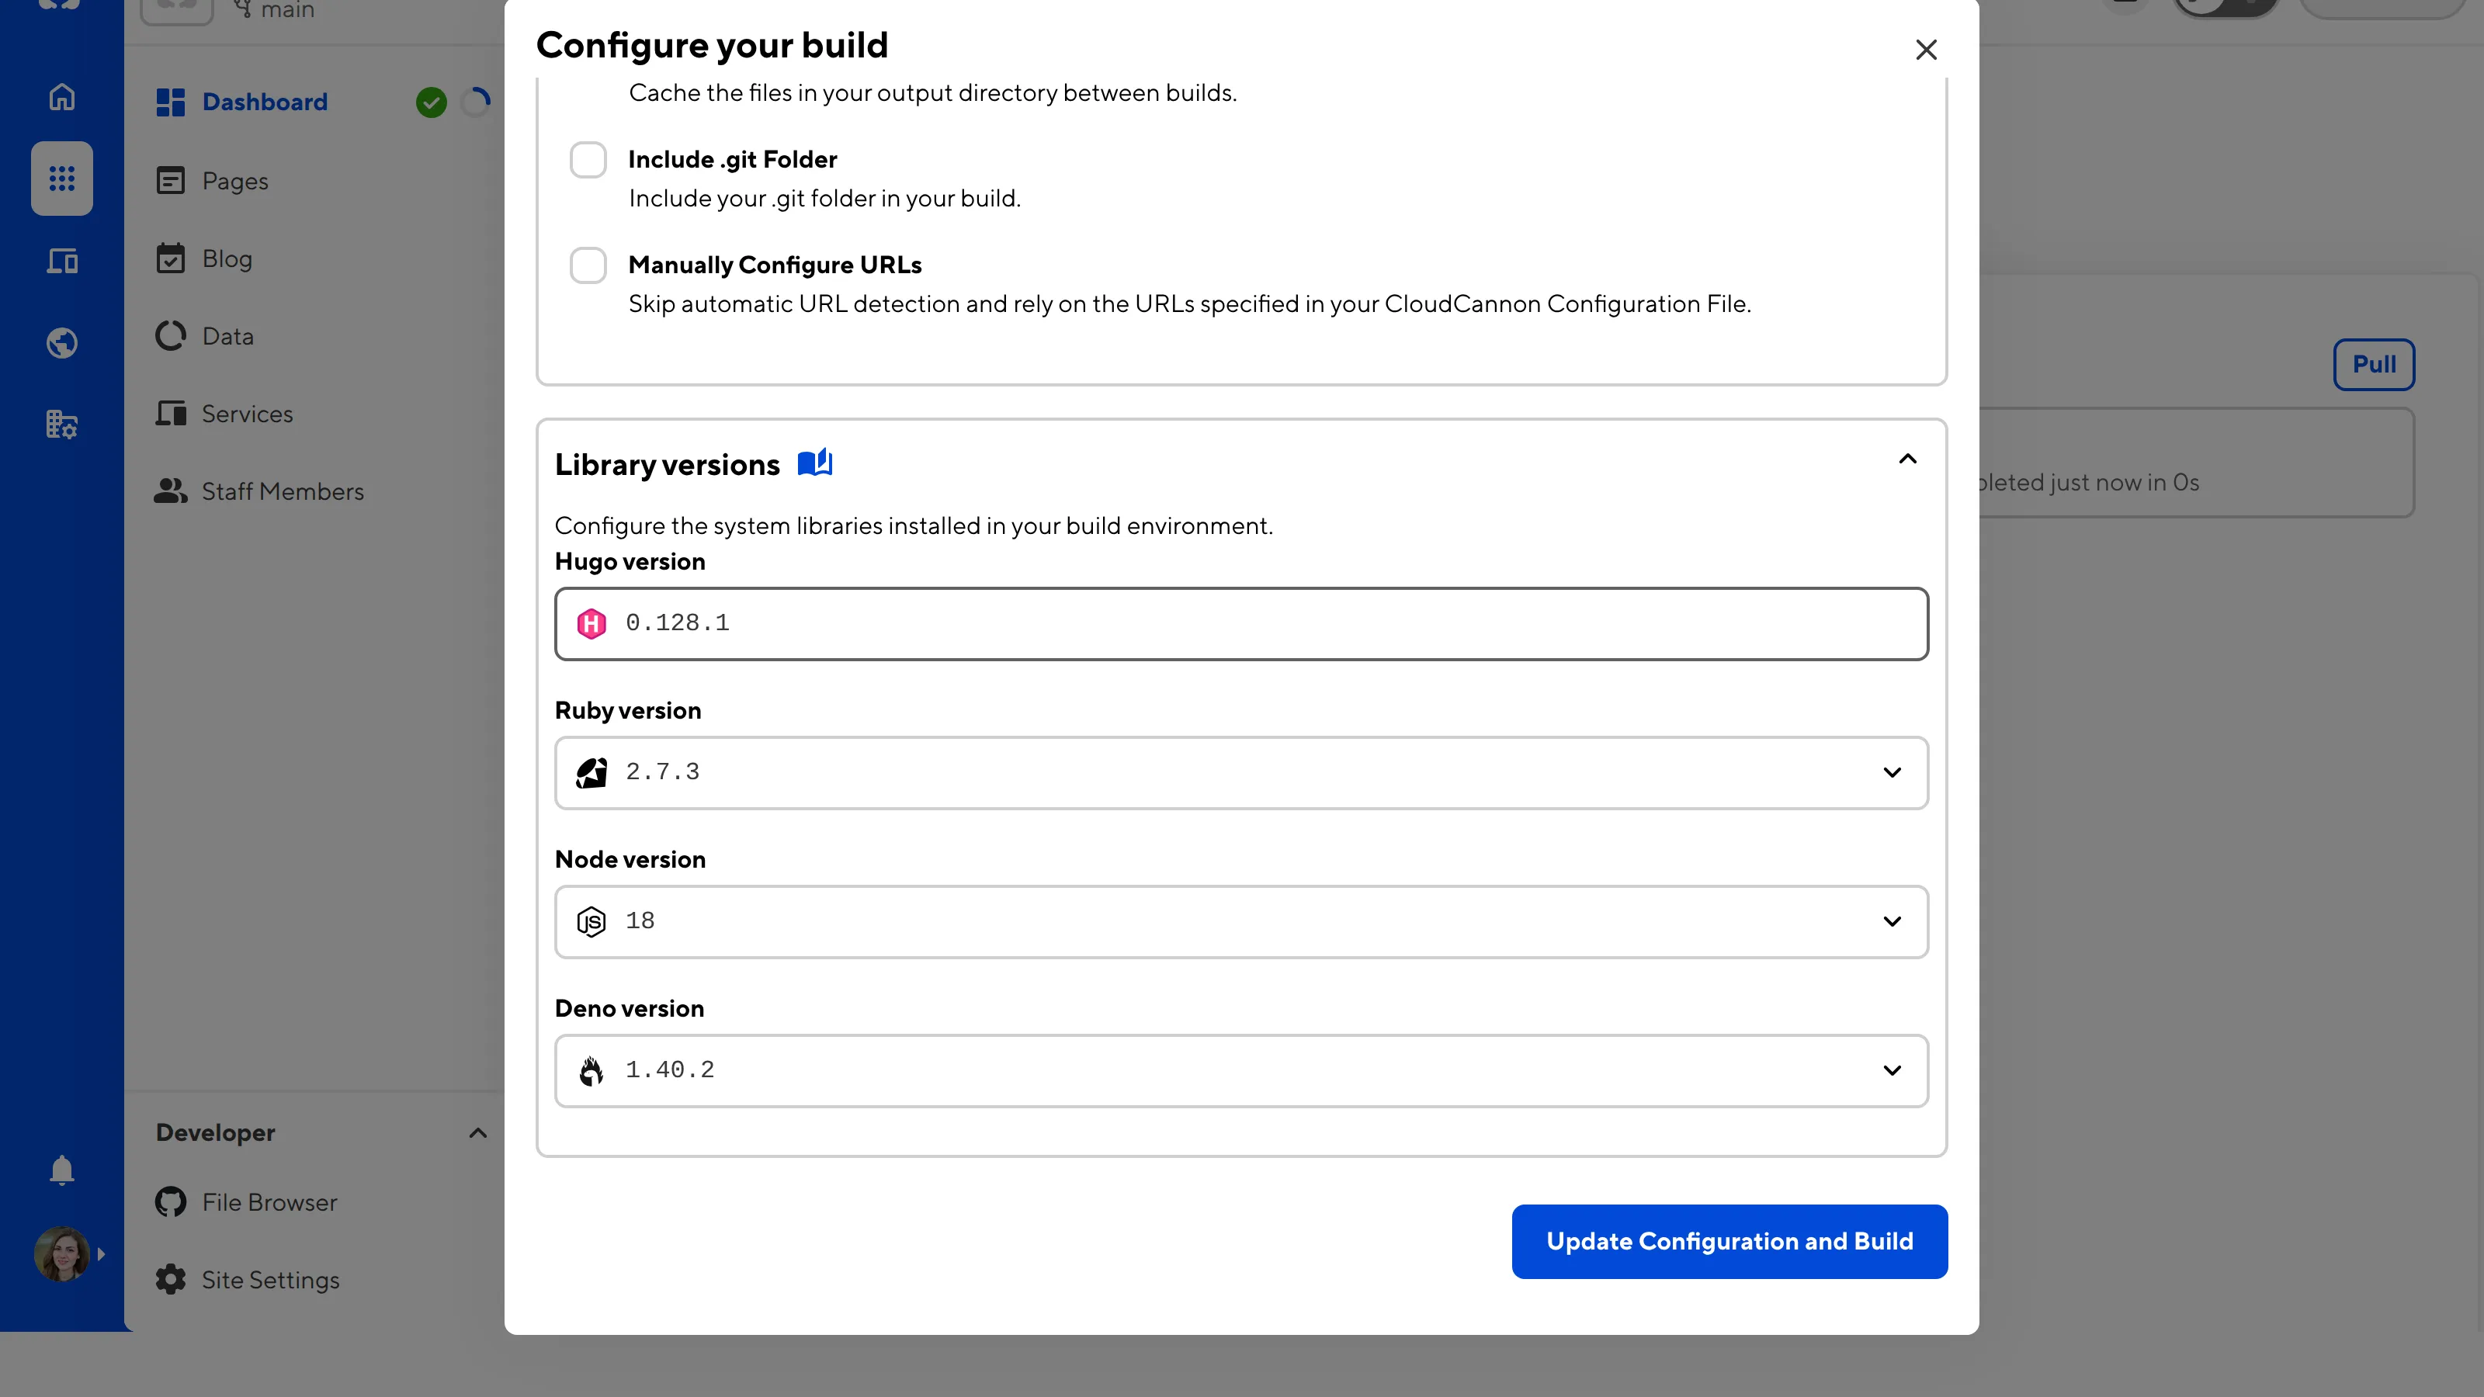Image resolution: width=2484 pixels, height=1397 pixels.
Task: Click the Ruby icon beside version 2.7.3
Action: 591,772
